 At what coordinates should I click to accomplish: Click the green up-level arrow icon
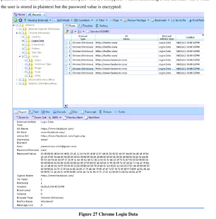(25, 20)
